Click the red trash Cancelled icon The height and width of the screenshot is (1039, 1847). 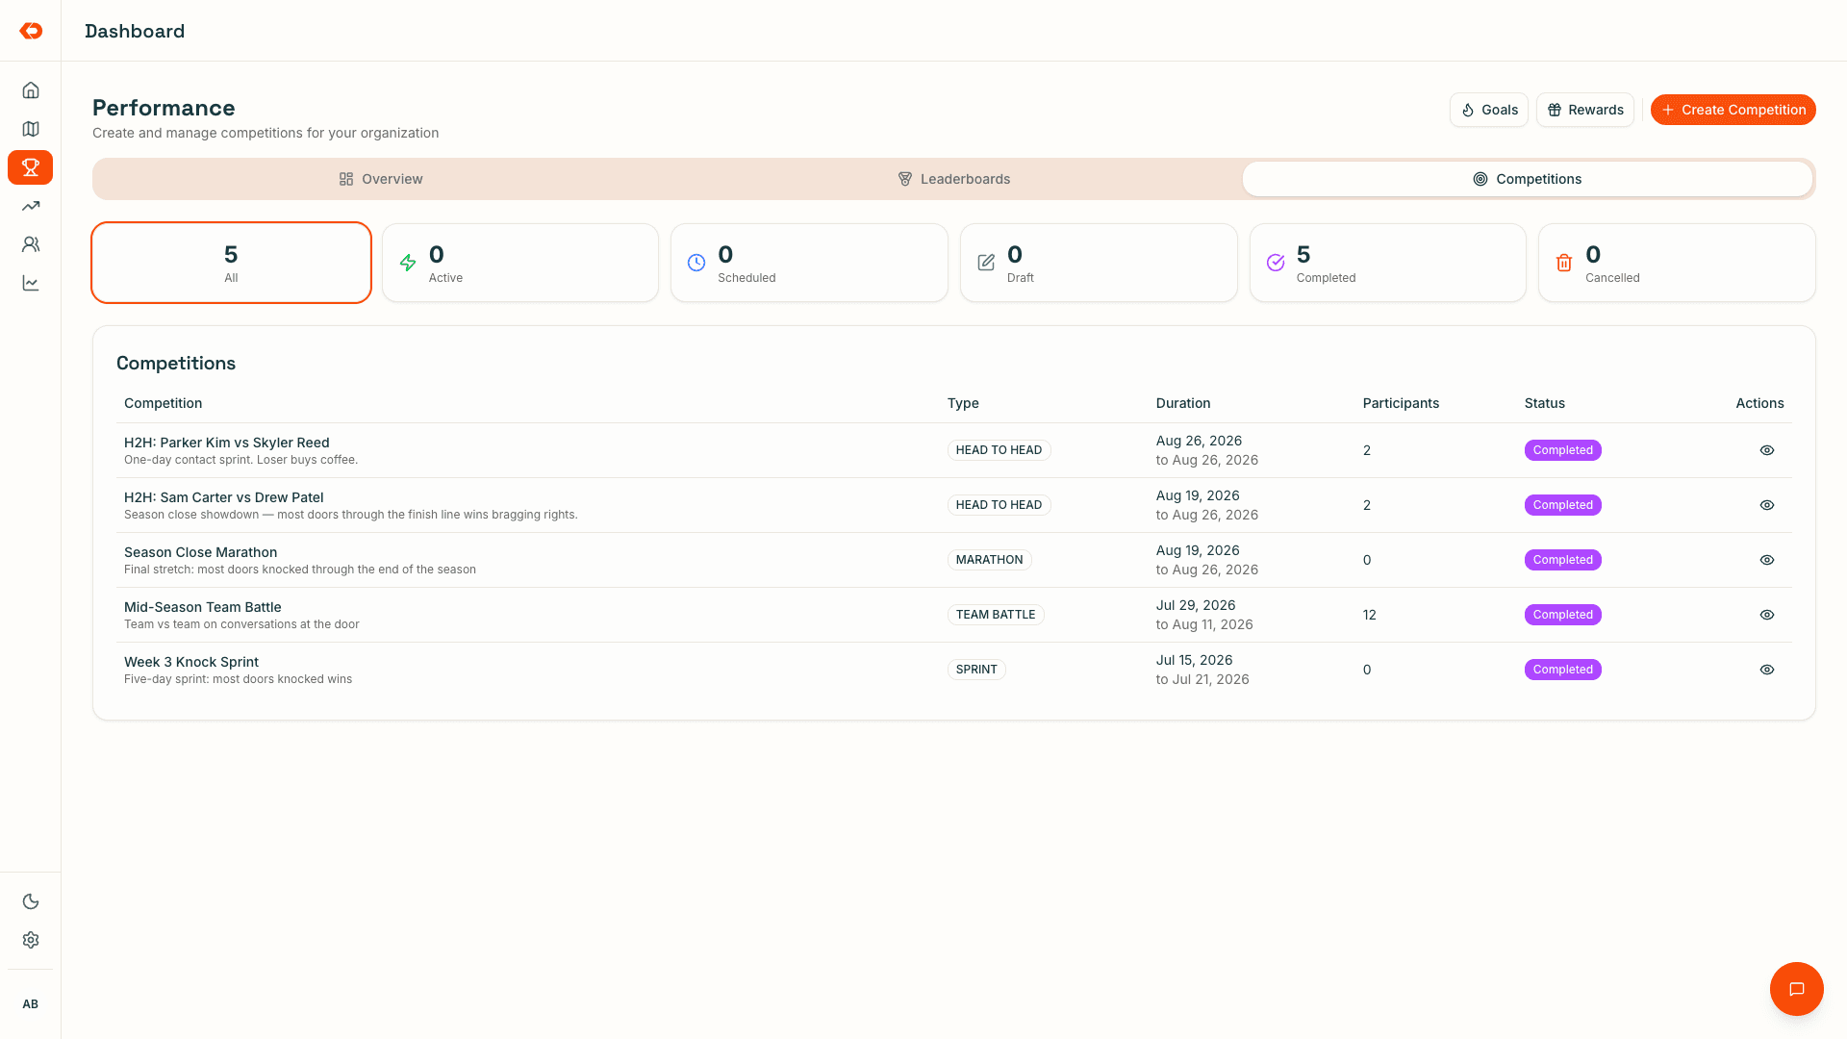(x=1564, y=263)
